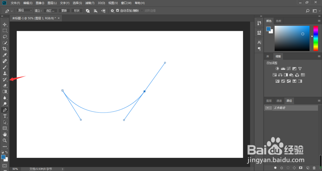Select the Crop tool
Screen dimensions: 322x171
(5, 49)
